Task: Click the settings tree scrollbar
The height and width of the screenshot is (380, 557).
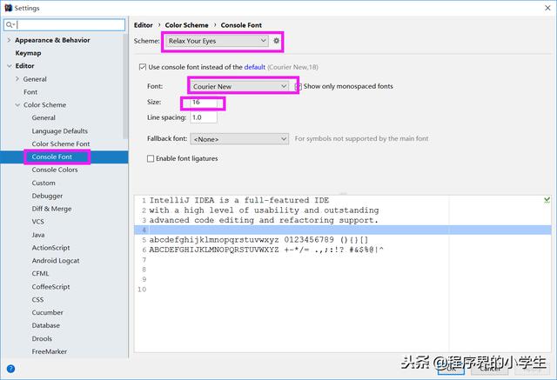Action: coord(125,86)
